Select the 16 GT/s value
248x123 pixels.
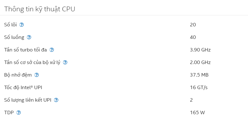199,88
